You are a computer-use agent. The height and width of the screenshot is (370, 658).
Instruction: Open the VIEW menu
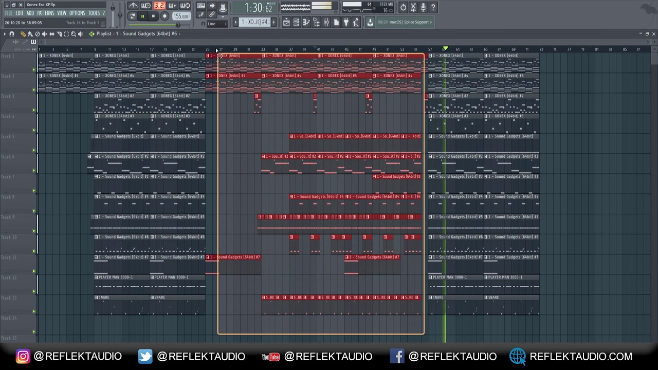point(62,13)
